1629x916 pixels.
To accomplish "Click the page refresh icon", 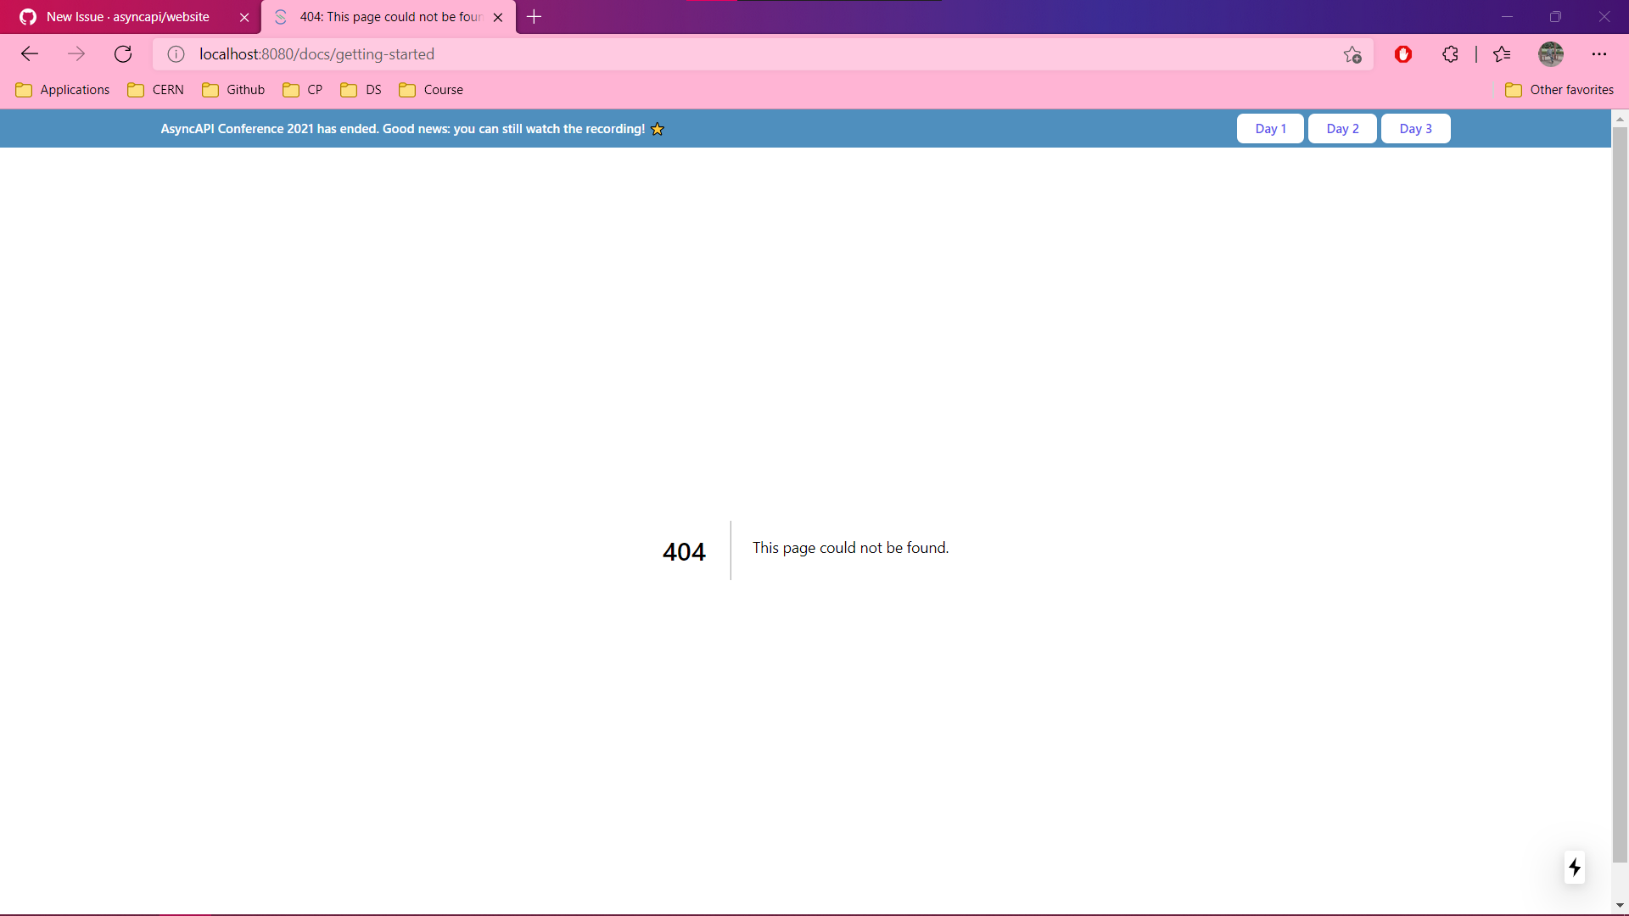I will pos(123,54).
